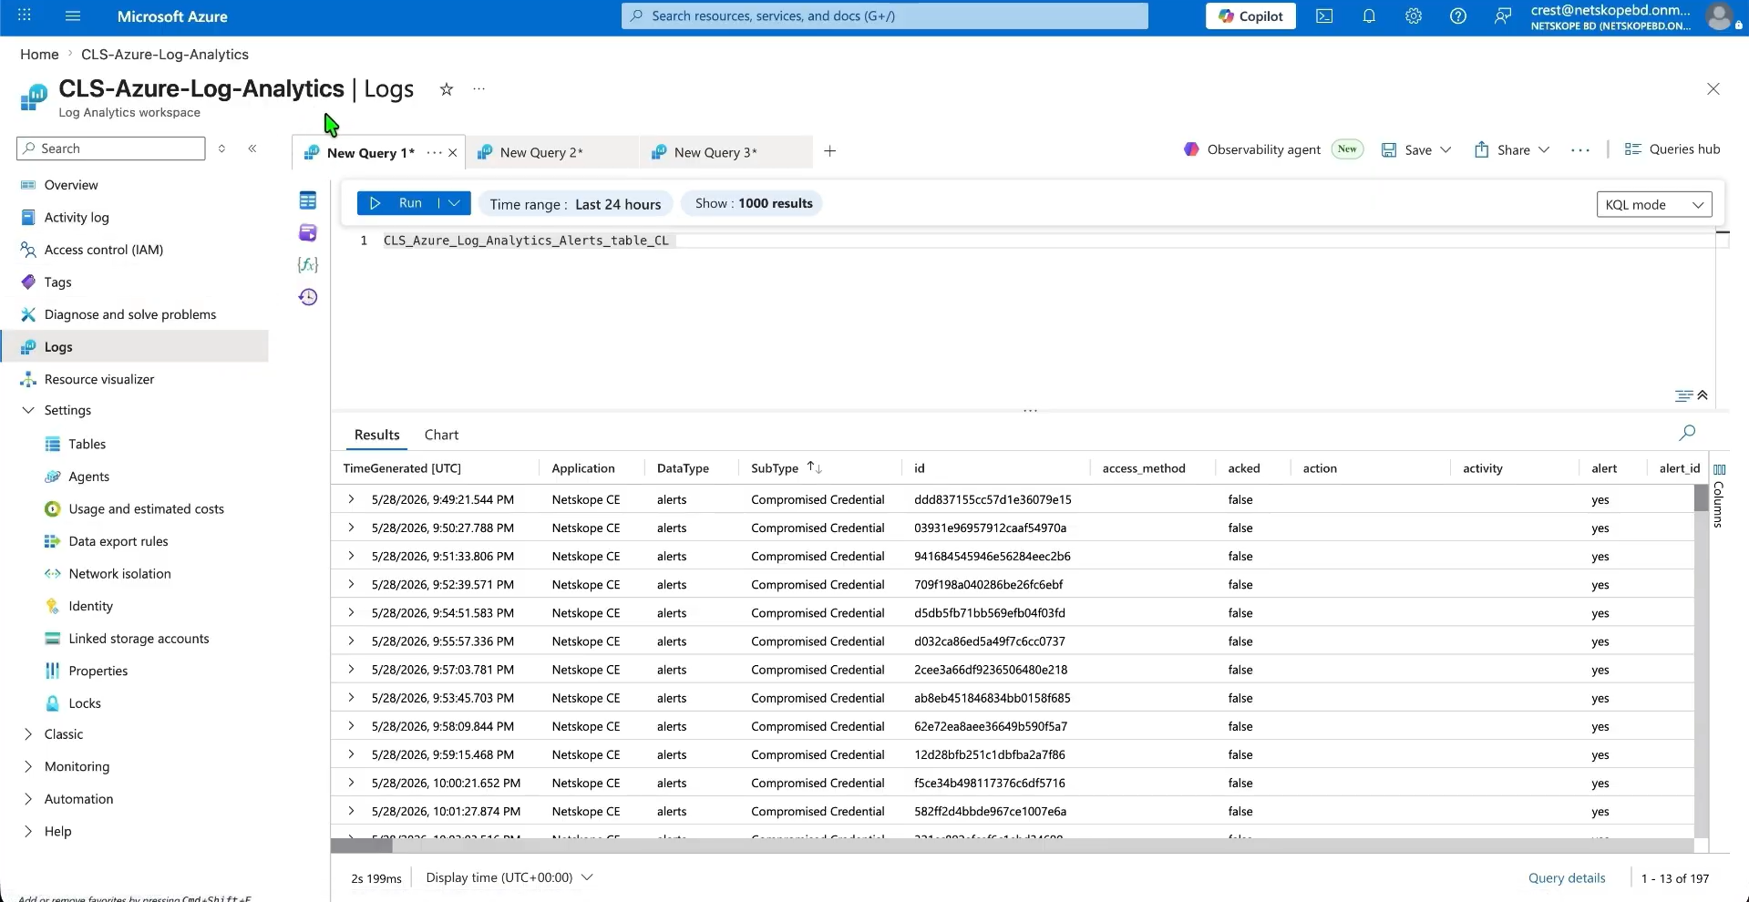
Task: Expand the Monitoring section
Action: pyautogui.click(x=28, y=767)
